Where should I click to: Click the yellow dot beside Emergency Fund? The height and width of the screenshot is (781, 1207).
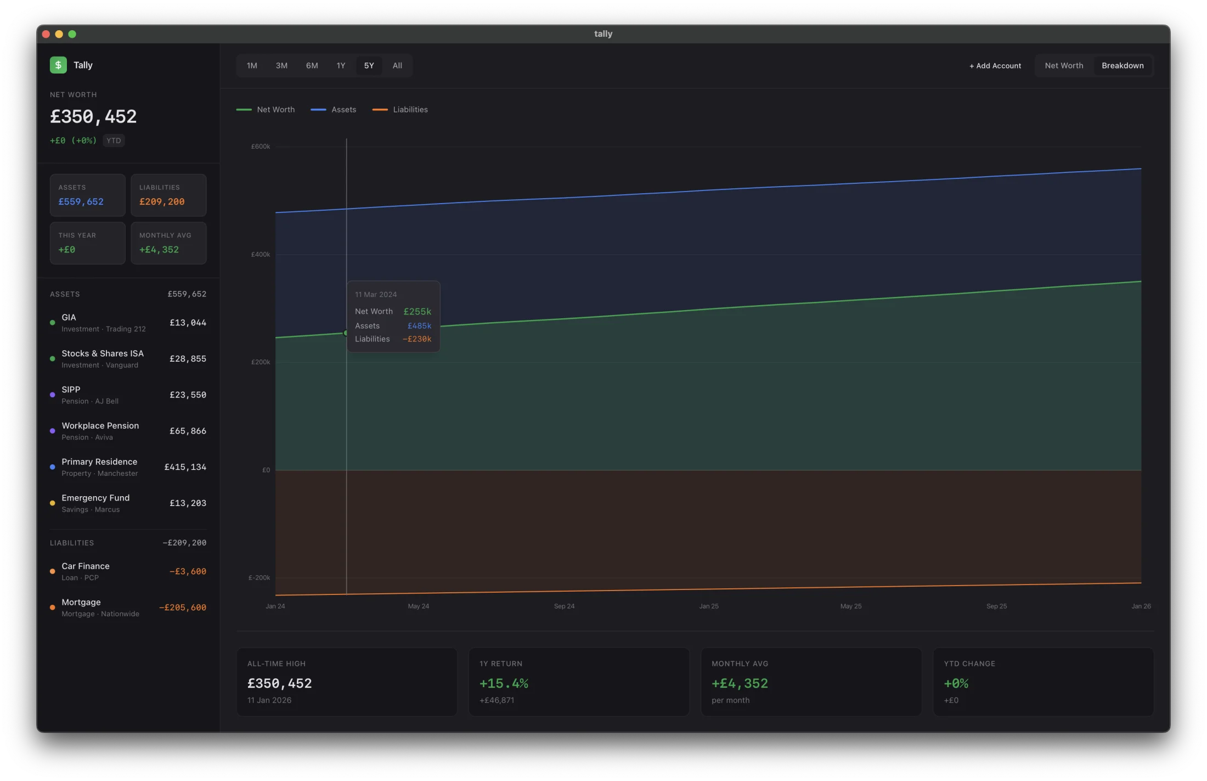(x=53, y=503)
